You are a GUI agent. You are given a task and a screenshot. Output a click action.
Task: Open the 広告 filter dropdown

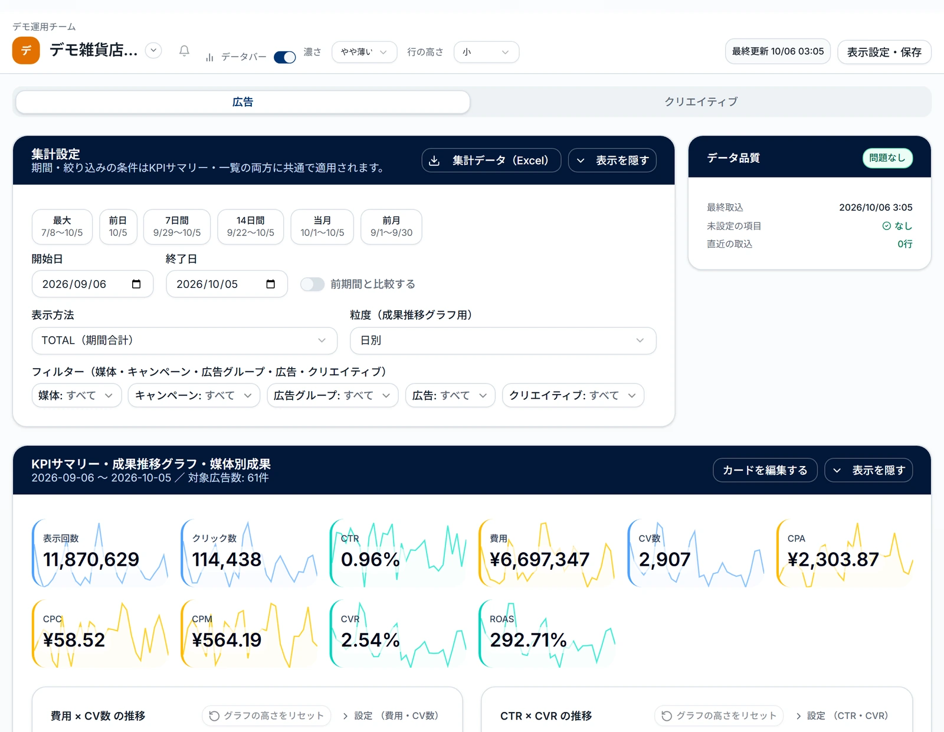pyautogui.click(x=450, y=395)
